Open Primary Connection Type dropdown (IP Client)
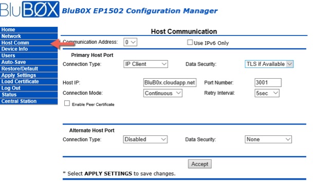This screenshot has height=191, width=322. tap(146, 64)
